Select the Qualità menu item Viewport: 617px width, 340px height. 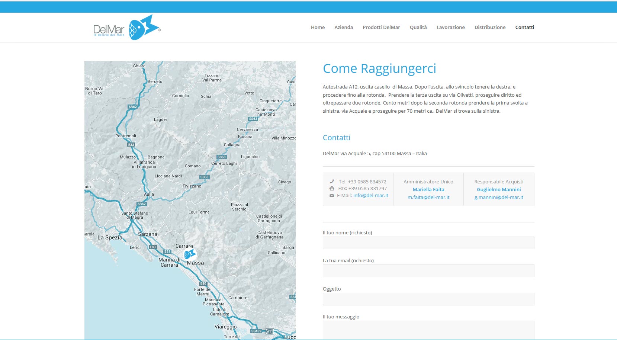(x=418, y=27)
